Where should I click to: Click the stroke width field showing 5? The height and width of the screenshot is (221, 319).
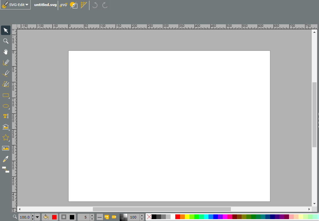(x=84, y=217)
